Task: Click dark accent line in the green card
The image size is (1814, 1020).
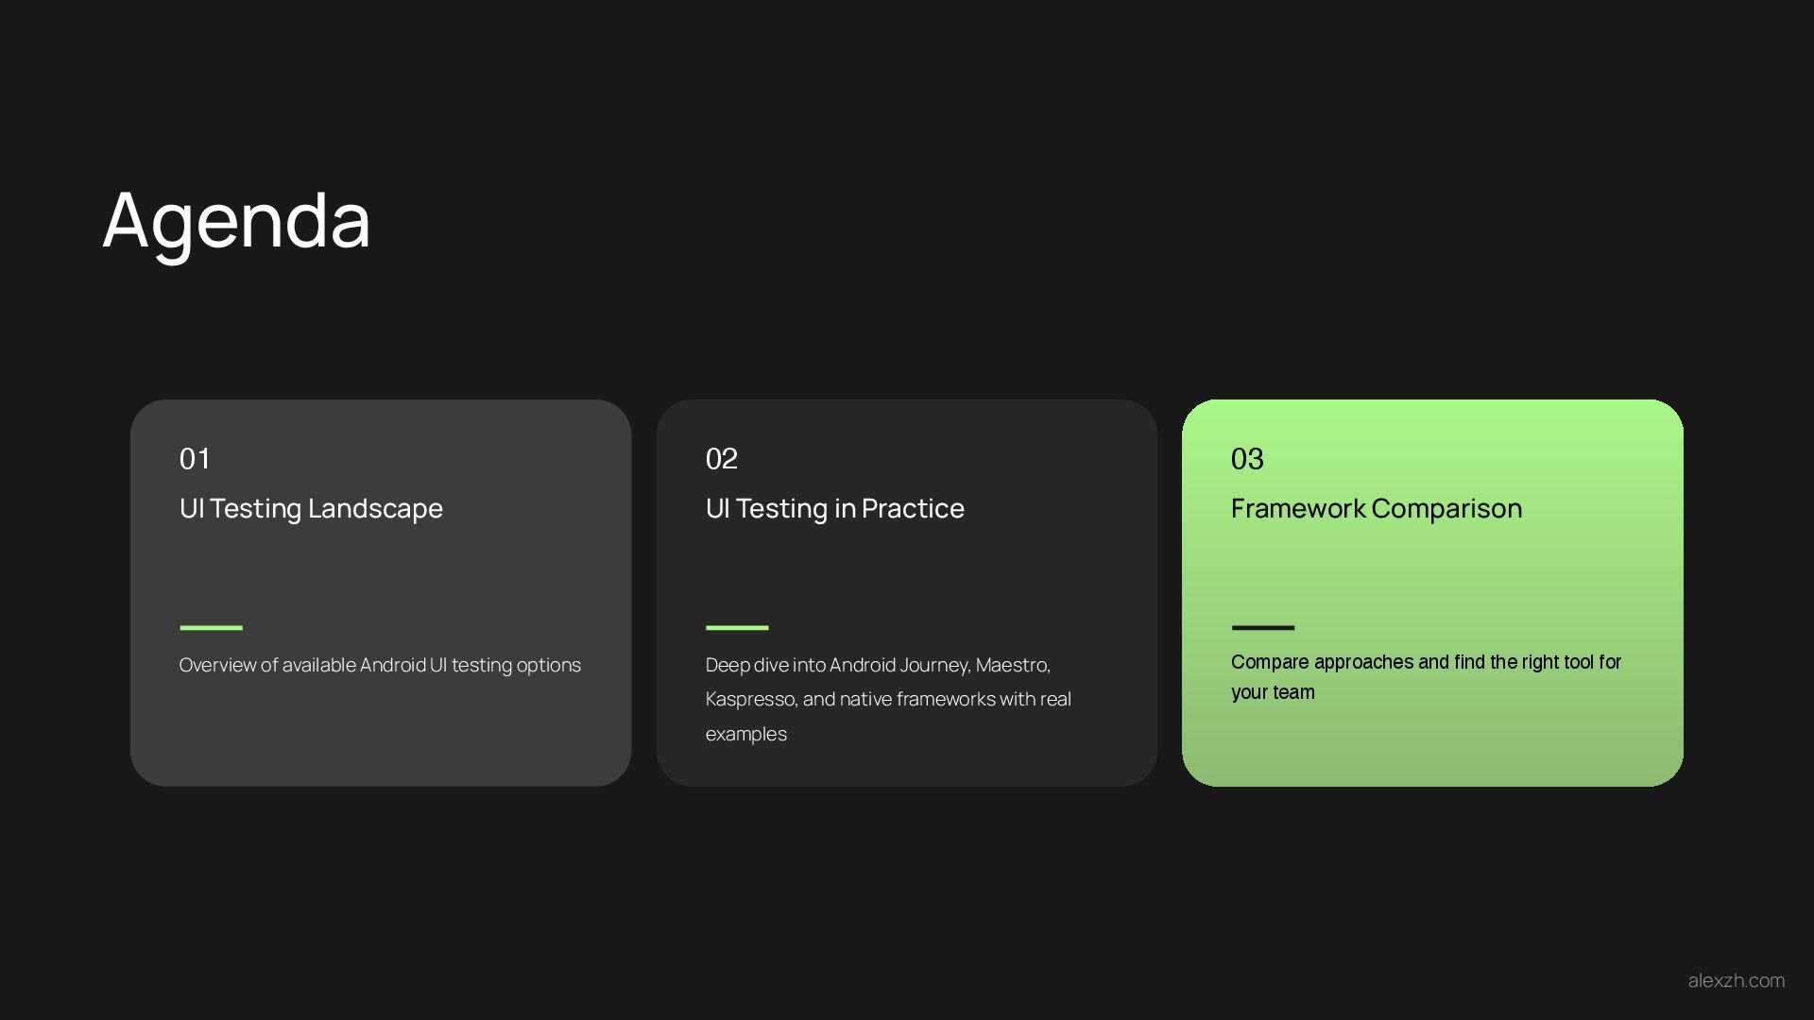Action: pos(1262,627)
